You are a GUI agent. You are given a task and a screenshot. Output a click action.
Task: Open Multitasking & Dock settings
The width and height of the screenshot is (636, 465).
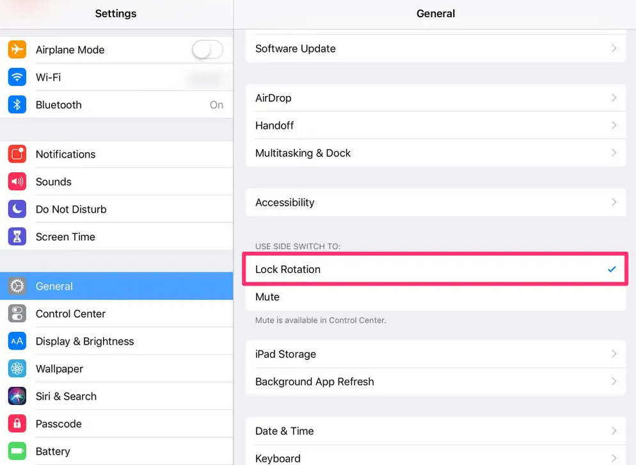[x=435, y=153]
